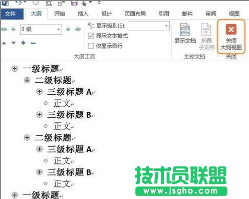The image size is (249, 199).
Task: Click the plus marker of the second 二级标题
Action: [27, 138]
